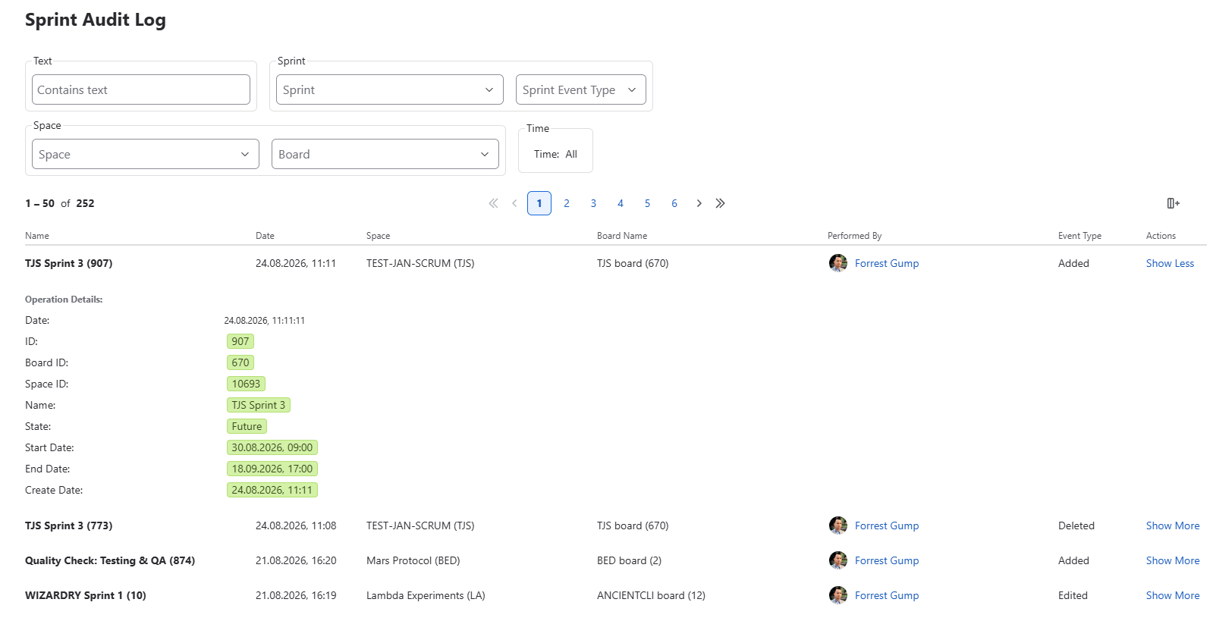Click the TJS Sprint 3 (907) row name
Image resolution: width=1213 pixels, height=618 pixels.
pyautogui.click(x=69, y=263)
